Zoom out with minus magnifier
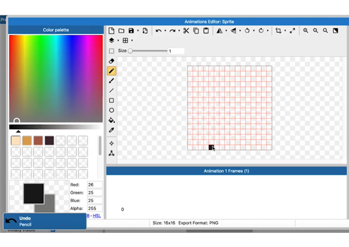This screenshot has height=247, width=349. click(316, 31)
